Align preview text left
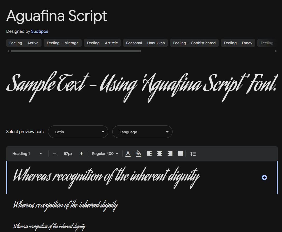 (x=149, y=154)
